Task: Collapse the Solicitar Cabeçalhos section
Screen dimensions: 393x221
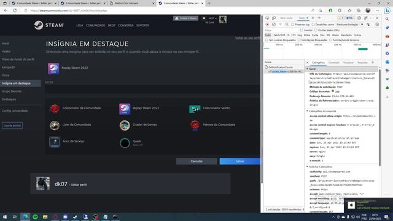Action: point(307,166)
